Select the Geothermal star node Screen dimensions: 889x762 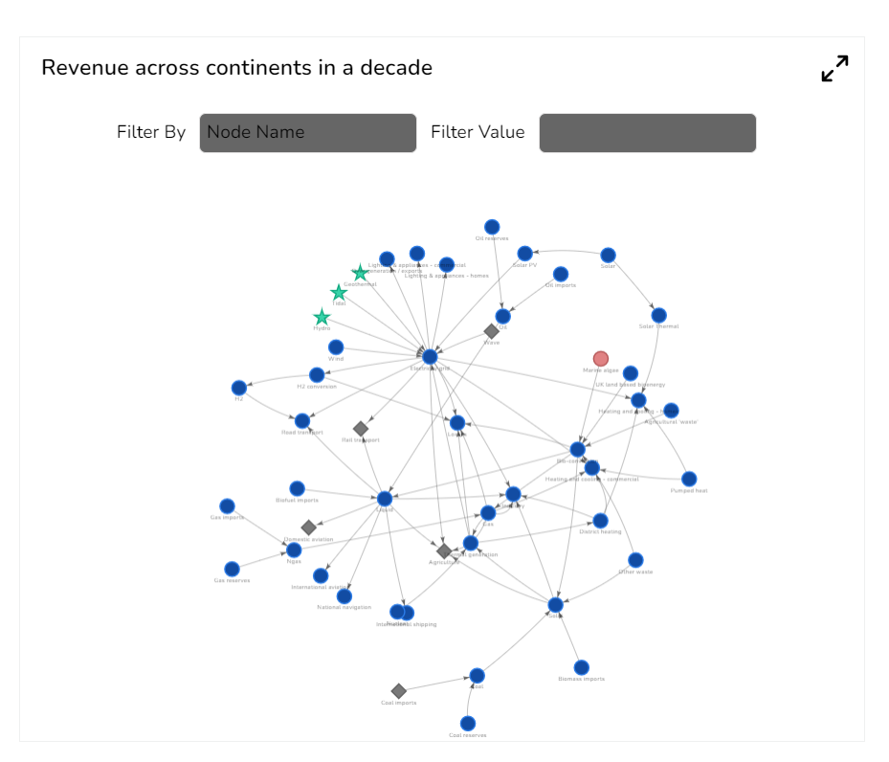pos(361,275)
